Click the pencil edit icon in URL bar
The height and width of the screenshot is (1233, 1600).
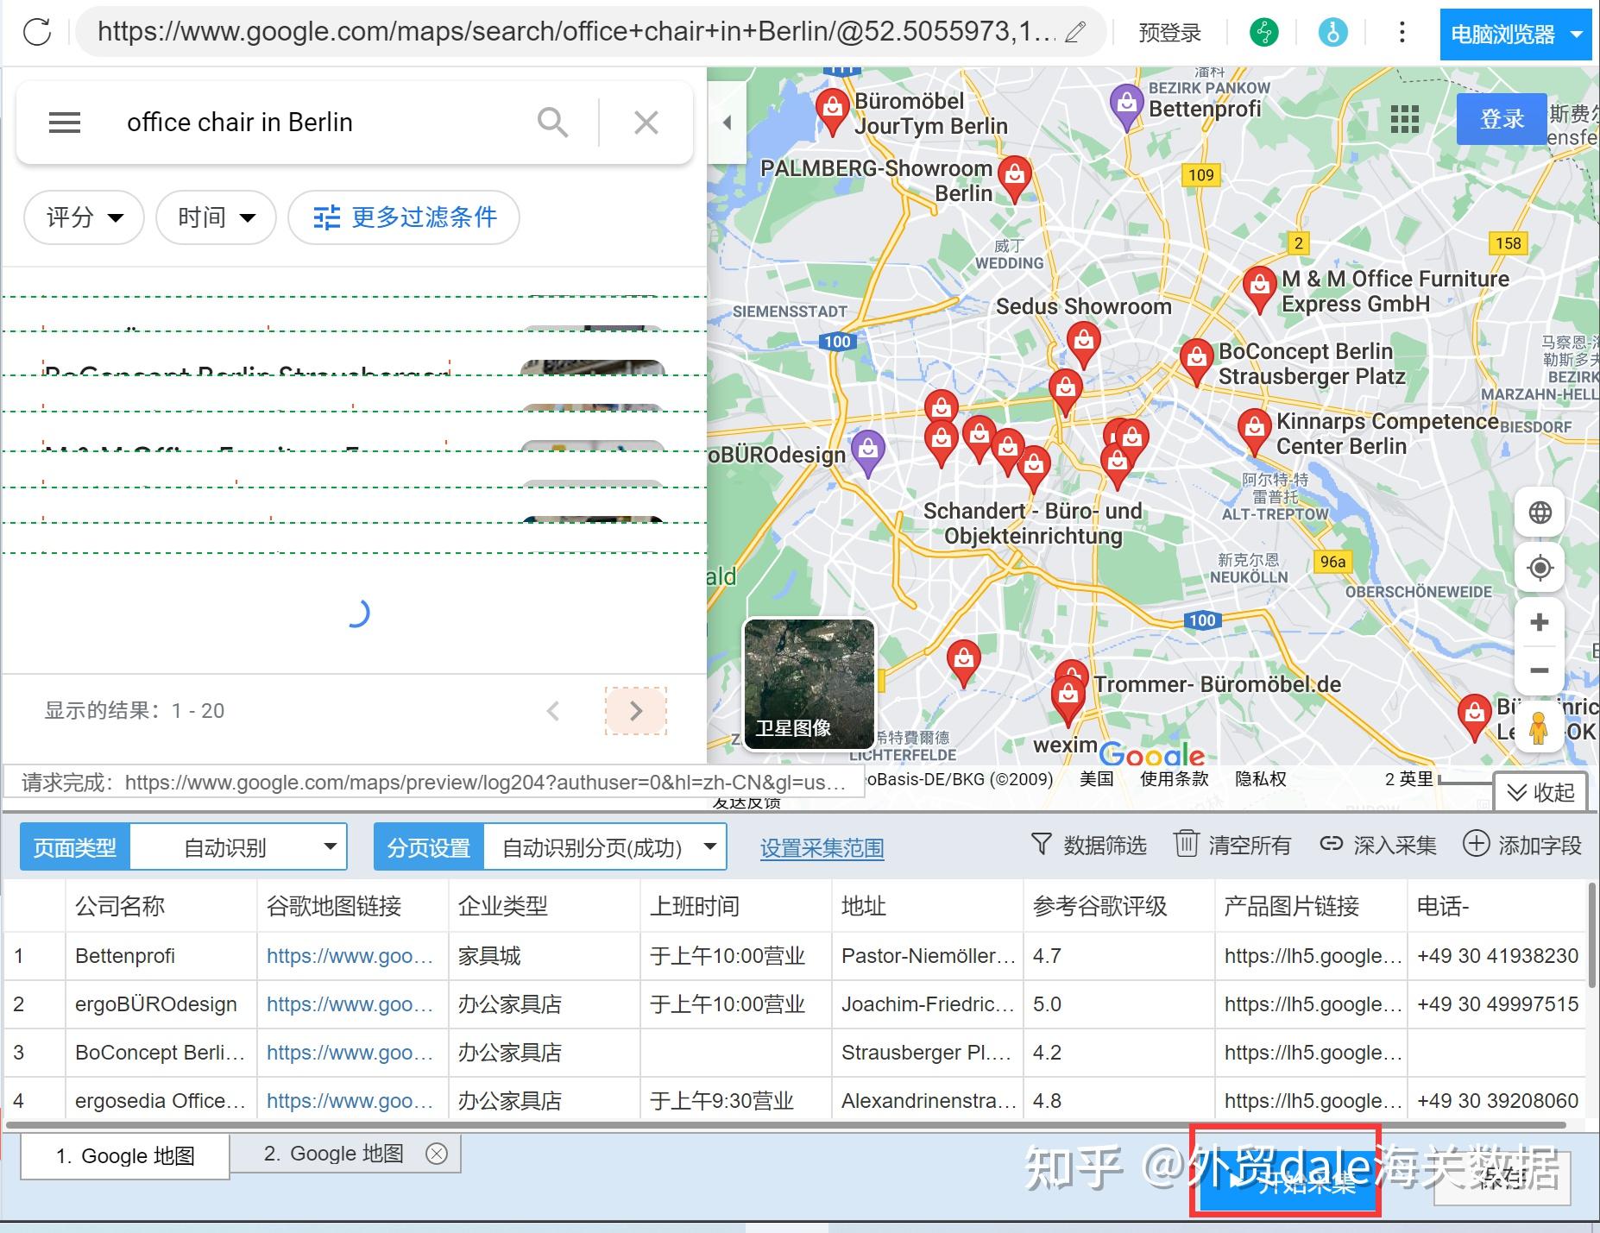click(x=1074, y=33)
